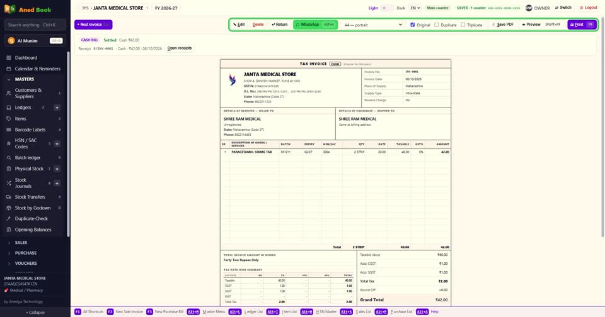Click the Ledger List shortcut
Image resolution: width=605 pixels, height=317 pixels.
[x=245, y=311]
